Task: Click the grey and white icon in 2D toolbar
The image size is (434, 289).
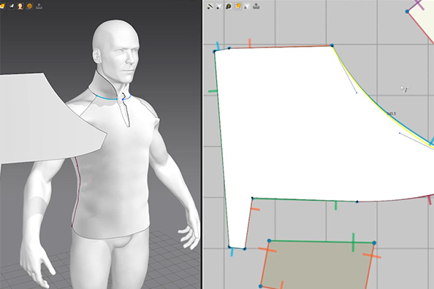Action: [x=247, y=6]
